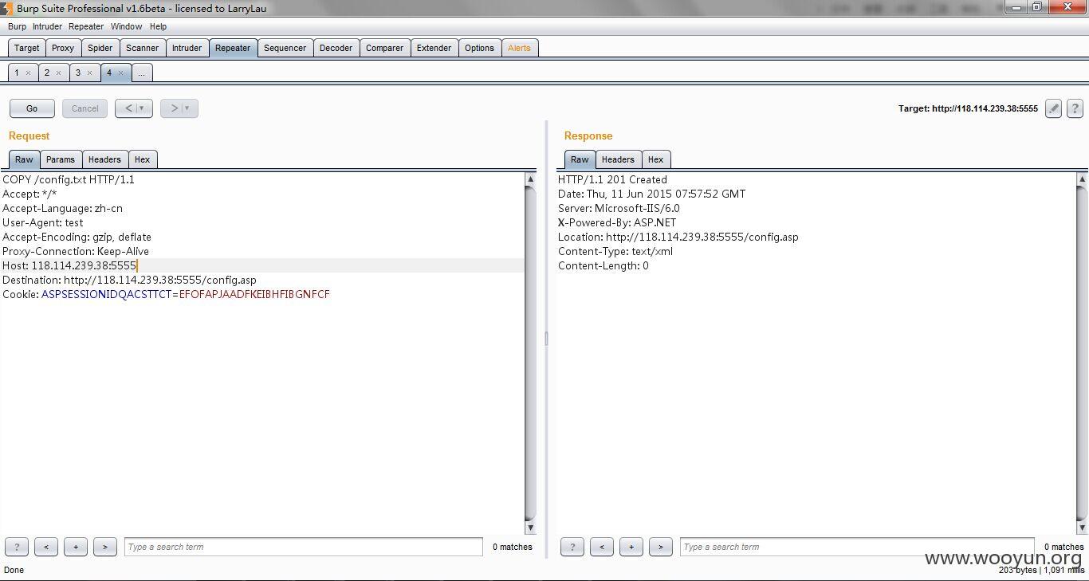1089x581 pixels.
Task: Click the Cookie ASPSESSIONID line
Action: pos(166,294)
